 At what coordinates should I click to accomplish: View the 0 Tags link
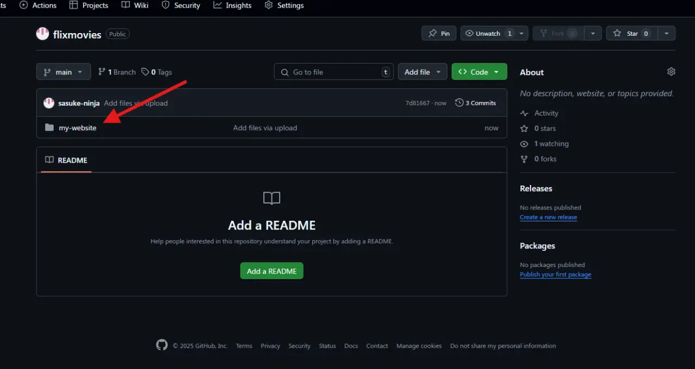coord(157,72)
